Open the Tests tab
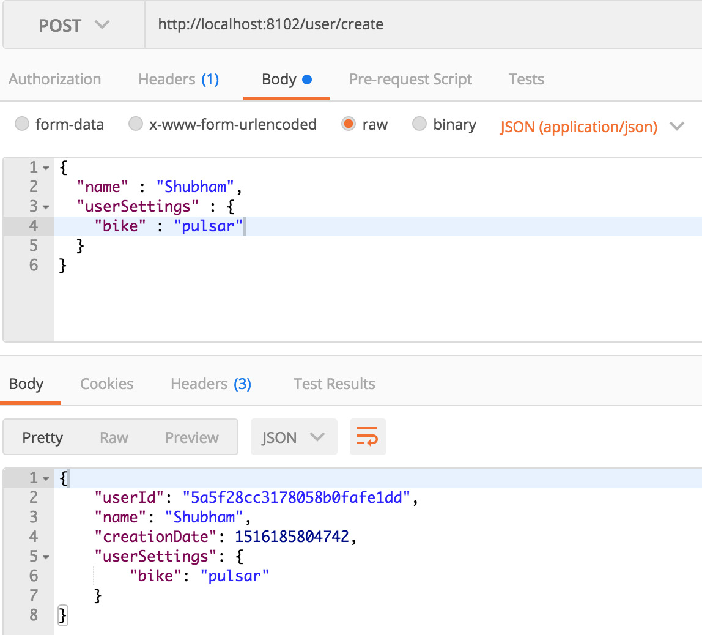This screenshot has width=702, height=635. [526, 79]
